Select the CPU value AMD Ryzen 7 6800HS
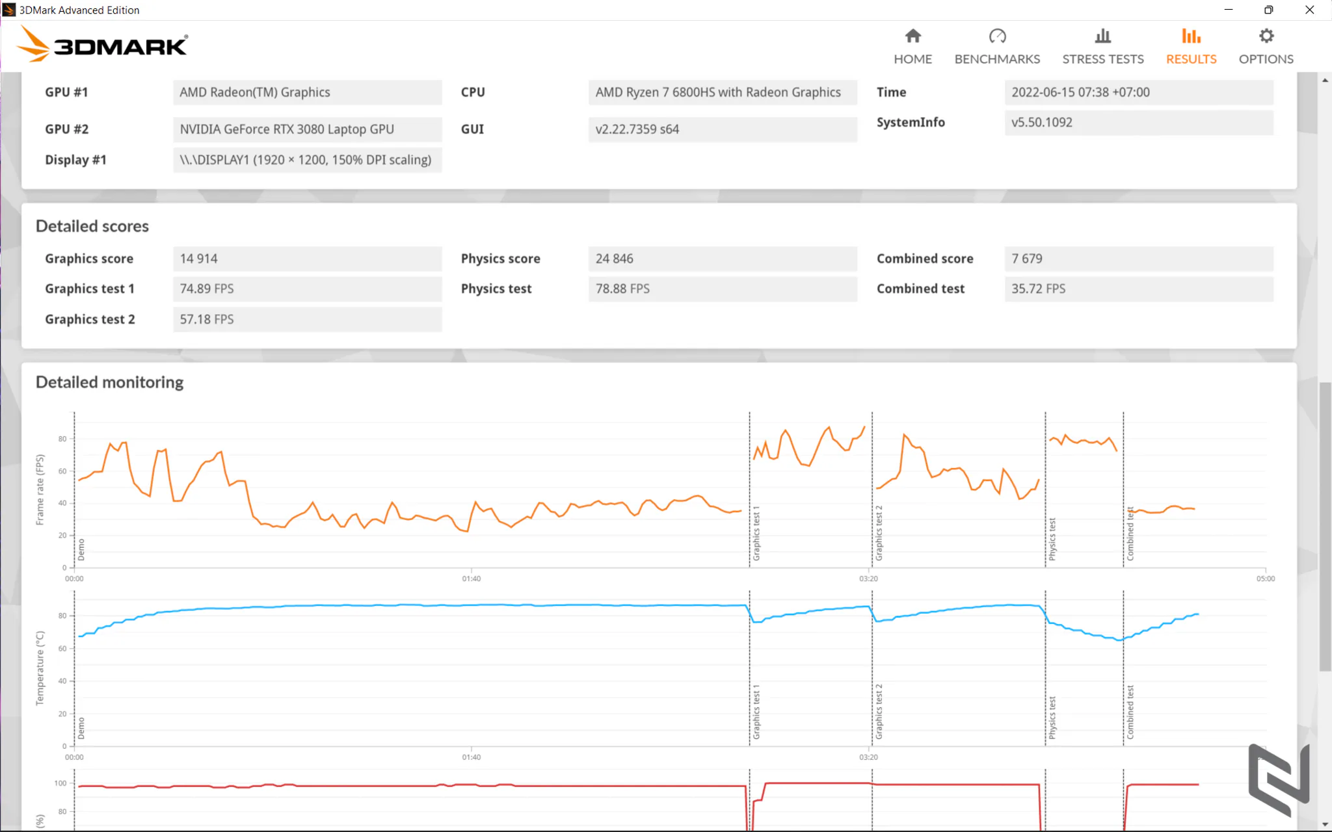 tap(723, 92)
